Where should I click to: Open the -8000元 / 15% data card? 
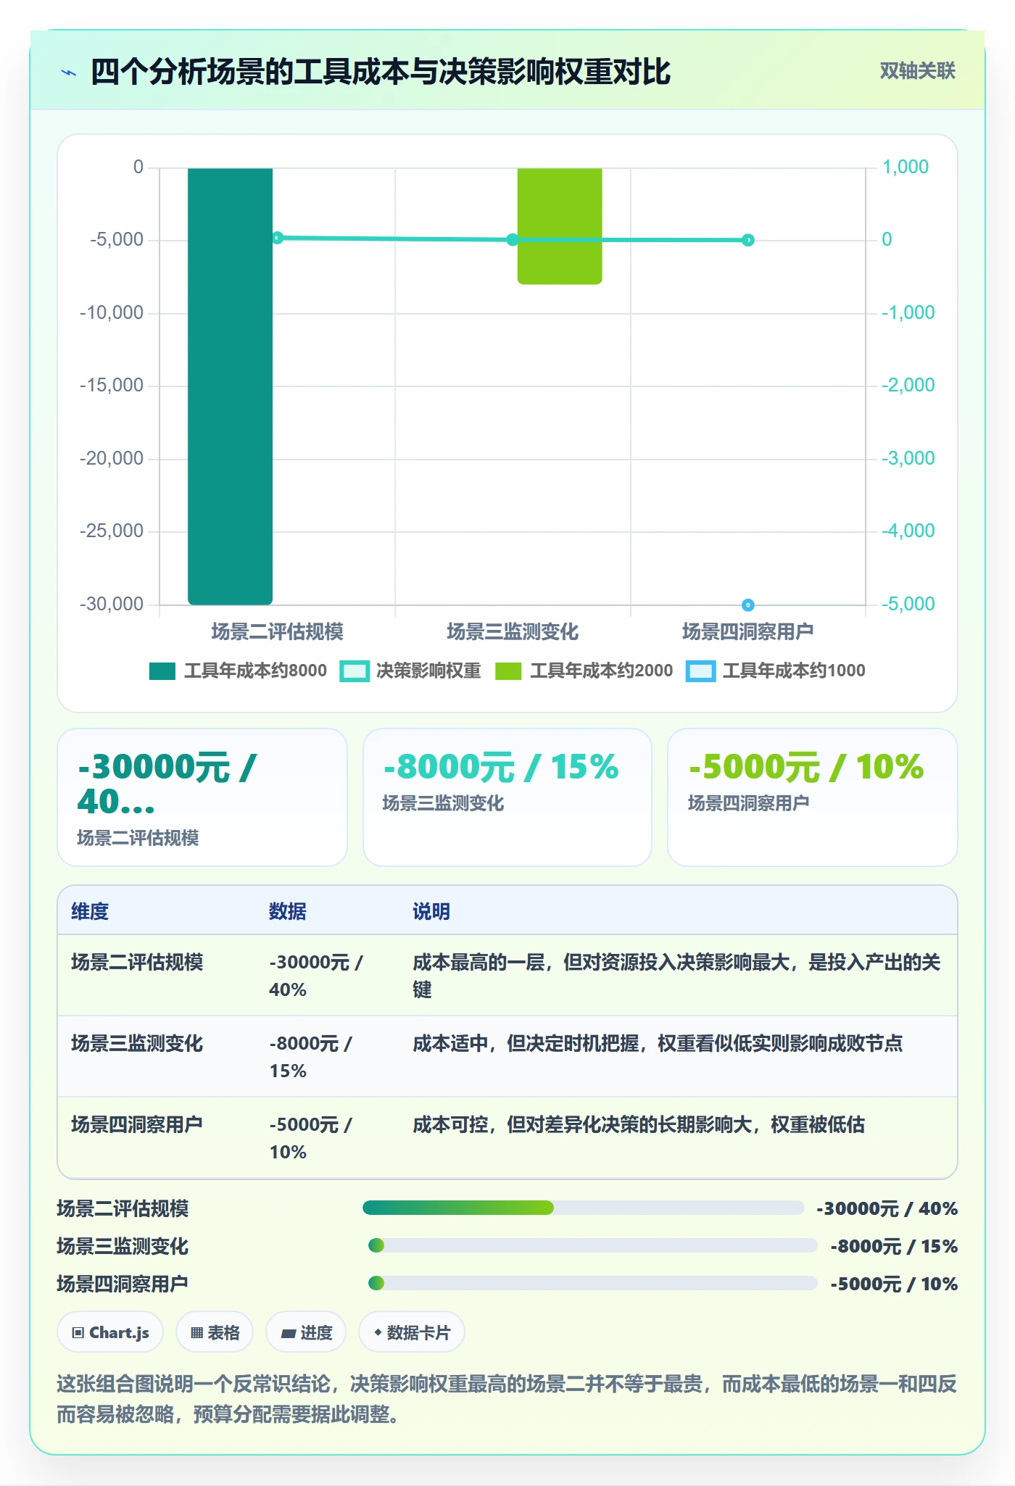(x=507, y=797)
